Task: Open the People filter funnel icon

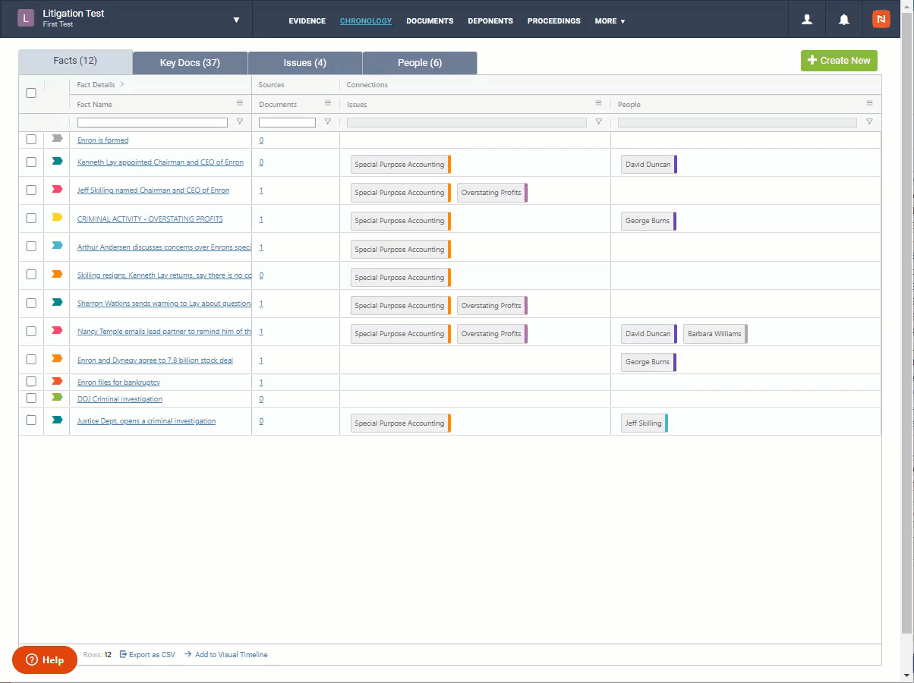Action: [869, 121]
